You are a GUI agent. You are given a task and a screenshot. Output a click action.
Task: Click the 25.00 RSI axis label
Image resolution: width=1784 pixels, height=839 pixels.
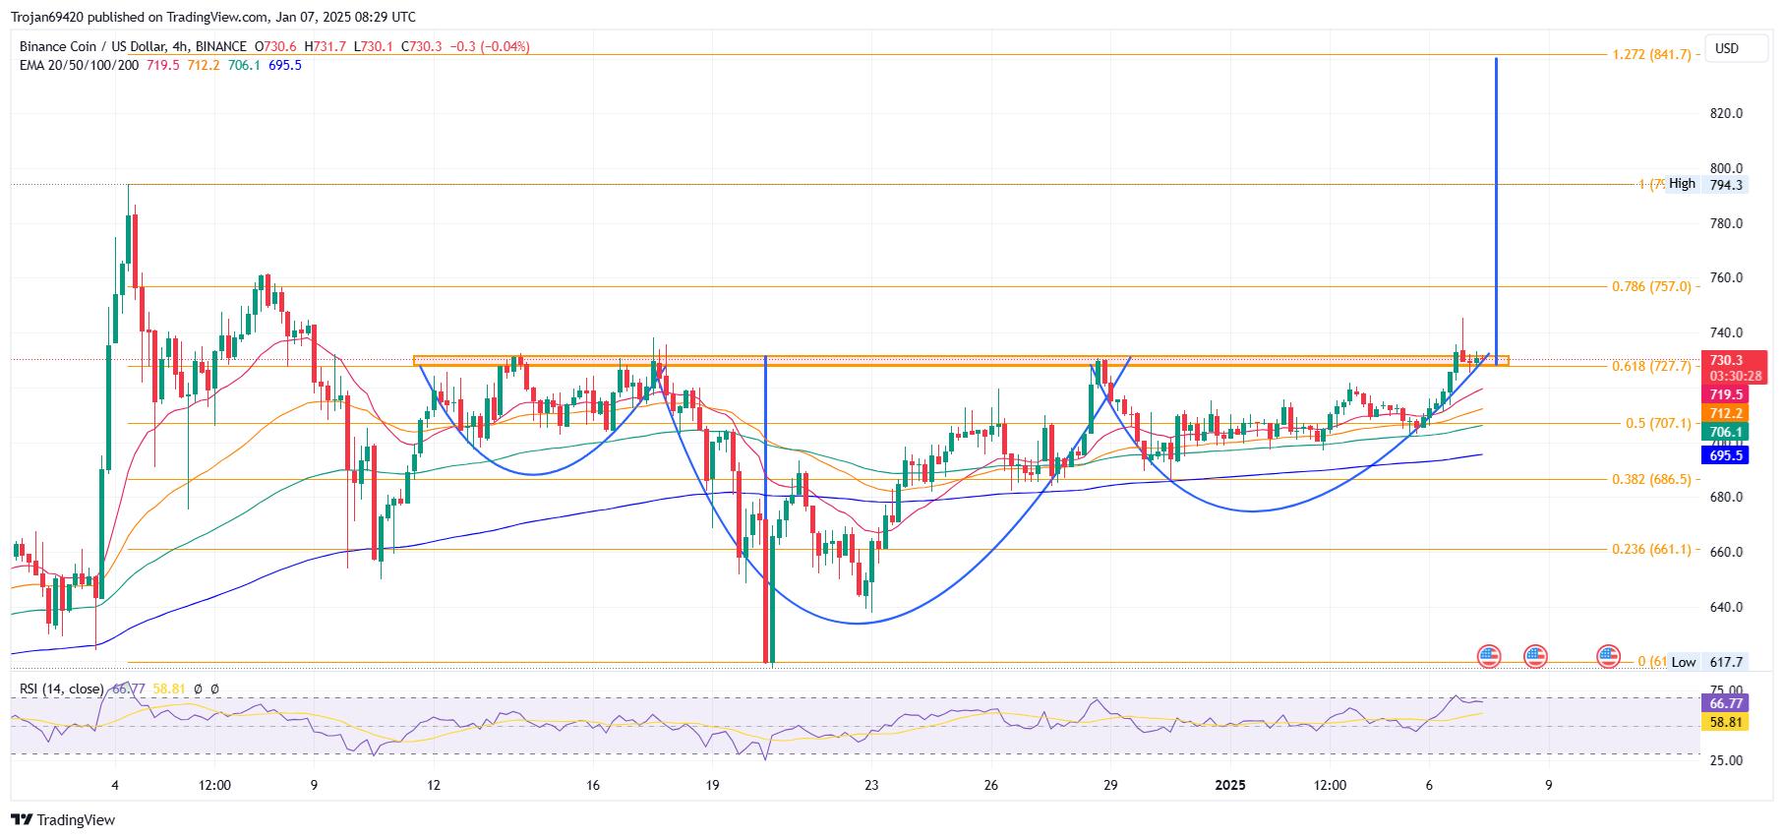click(1726, 760)
